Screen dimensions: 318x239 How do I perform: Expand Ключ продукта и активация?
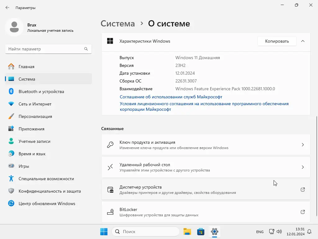206,145
